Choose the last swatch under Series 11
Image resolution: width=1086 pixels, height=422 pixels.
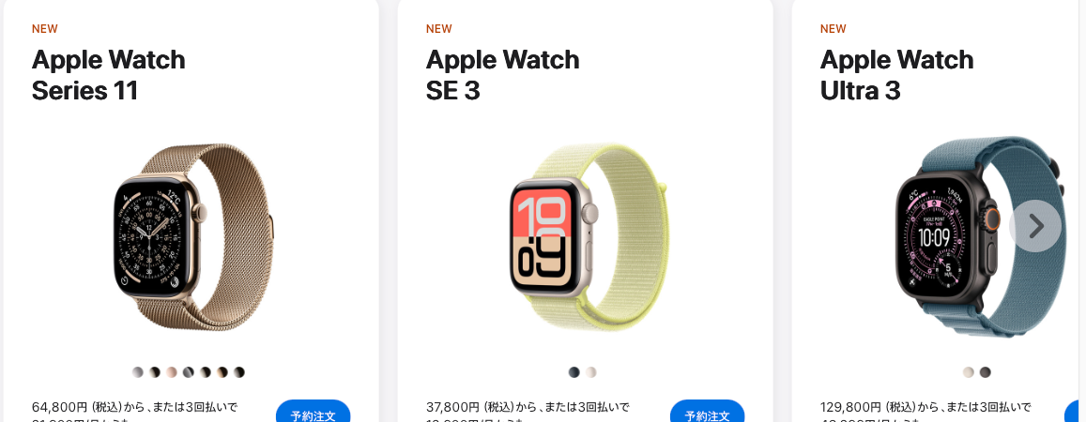pos(239,372)
